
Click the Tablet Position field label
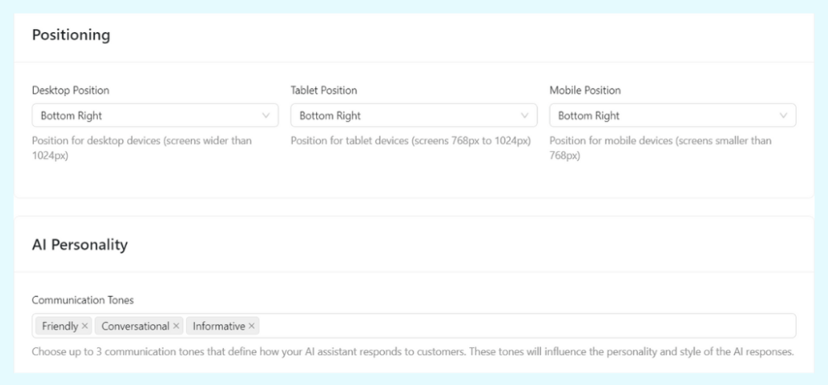coord(323,90)
